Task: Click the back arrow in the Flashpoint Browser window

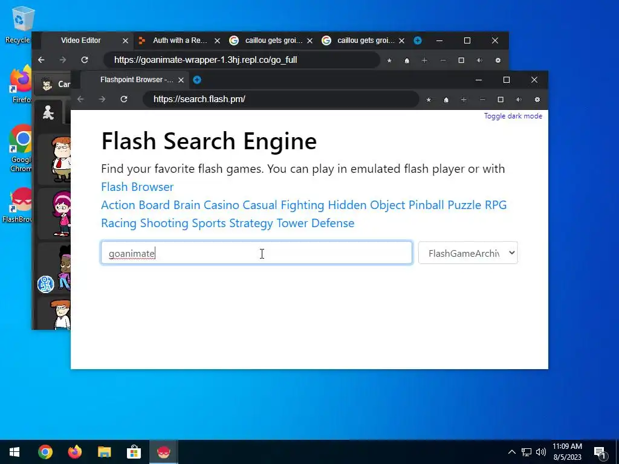Action: point(80,99)
